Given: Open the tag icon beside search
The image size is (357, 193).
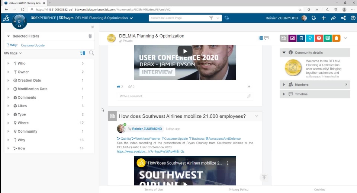Looking at the screenshot, I should tap(227, 18).
